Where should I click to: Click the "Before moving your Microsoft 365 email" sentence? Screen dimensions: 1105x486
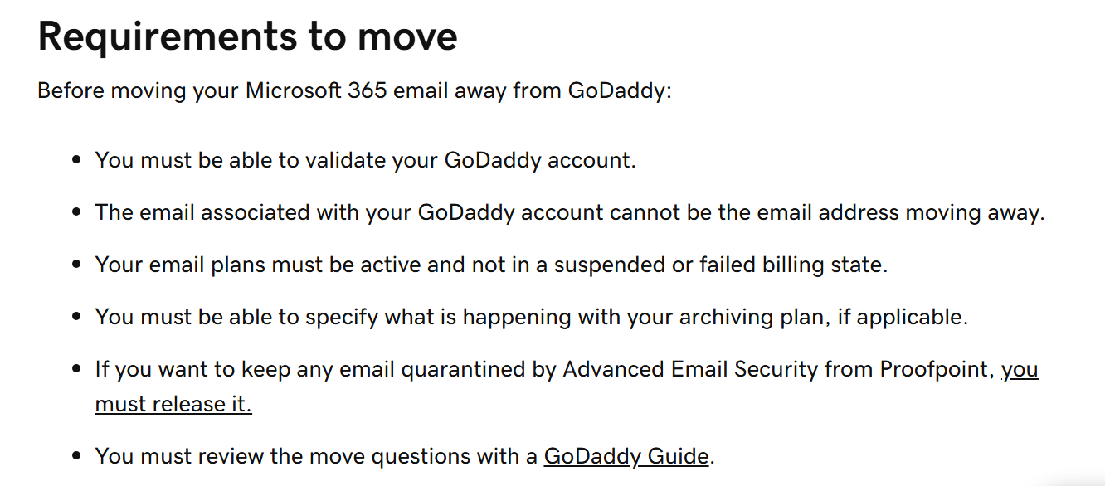354,90
